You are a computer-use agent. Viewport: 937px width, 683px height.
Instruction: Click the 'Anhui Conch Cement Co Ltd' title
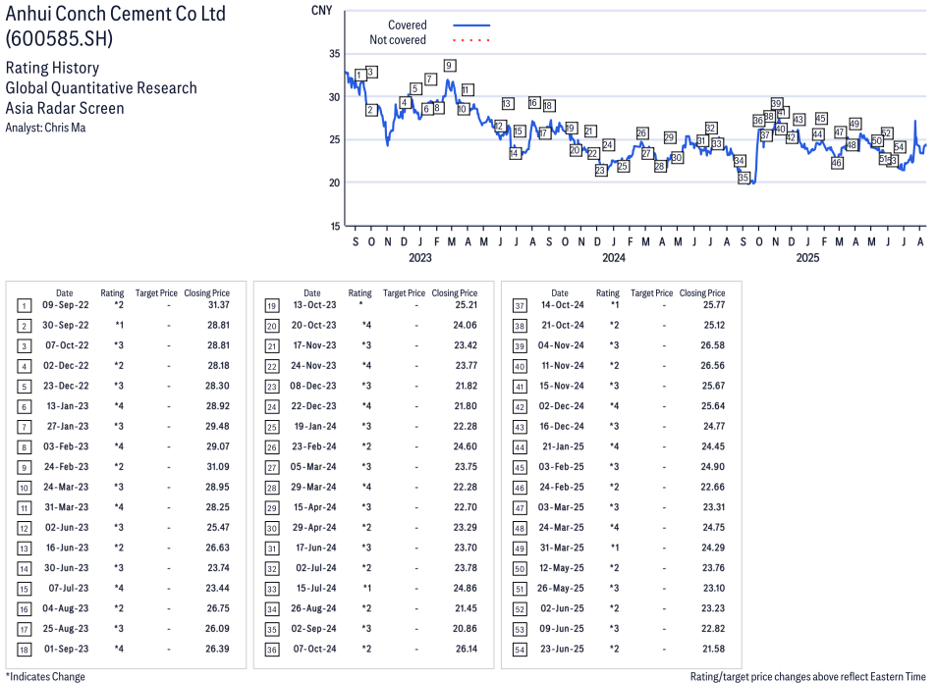pos(115,14)
